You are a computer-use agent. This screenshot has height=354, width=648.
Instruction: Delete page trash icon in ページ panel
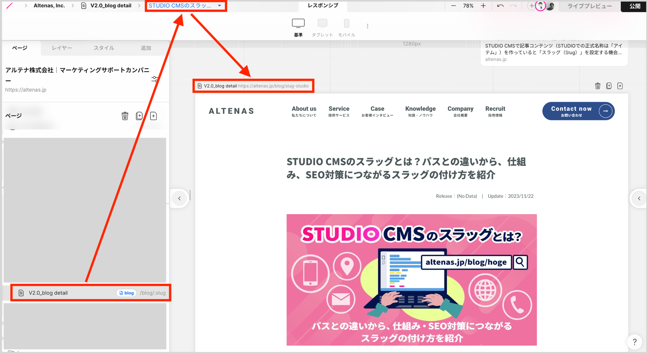click(125, 116)
